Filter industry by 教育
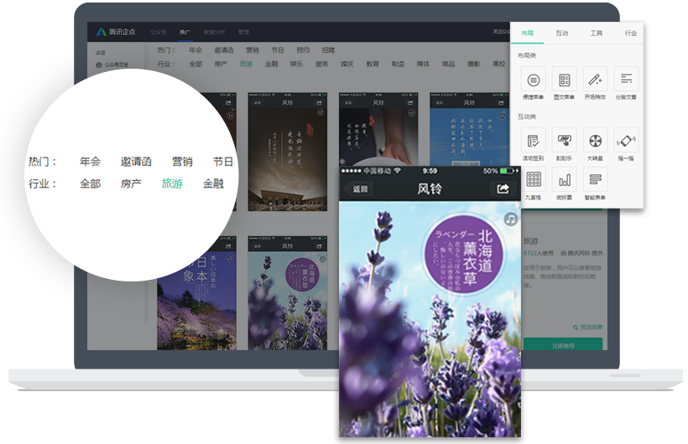Viewport: 688px width, 444px height. coord(373,64)
